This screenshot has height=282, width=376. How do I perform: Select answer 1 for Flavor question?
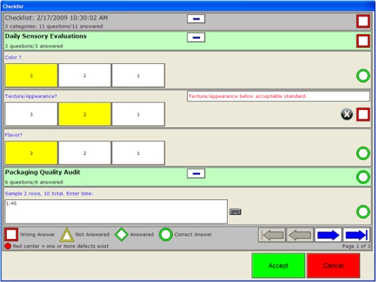[138, 153]
